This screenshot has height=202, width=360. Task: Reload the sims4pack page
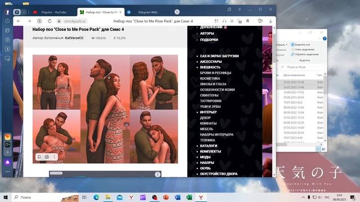pyautogui.click(x=49, y=21)
